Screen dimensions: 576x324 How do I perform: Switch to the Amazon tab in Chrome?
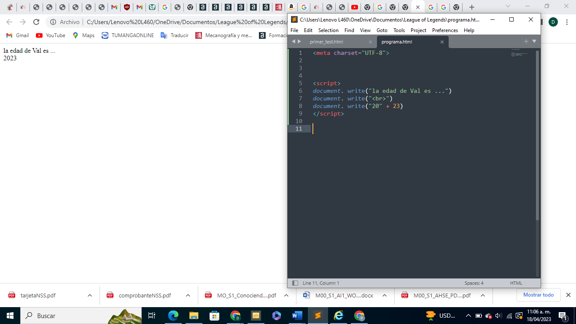[291, 7]
